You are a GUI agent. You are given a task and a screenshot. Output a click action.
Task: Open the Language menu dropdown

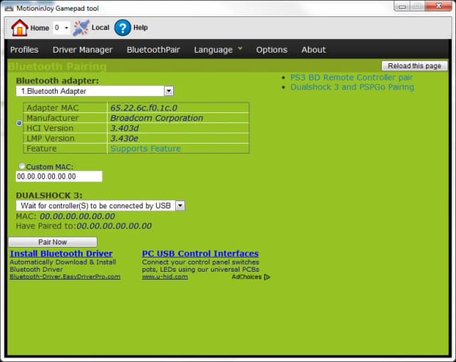point(218,50)
